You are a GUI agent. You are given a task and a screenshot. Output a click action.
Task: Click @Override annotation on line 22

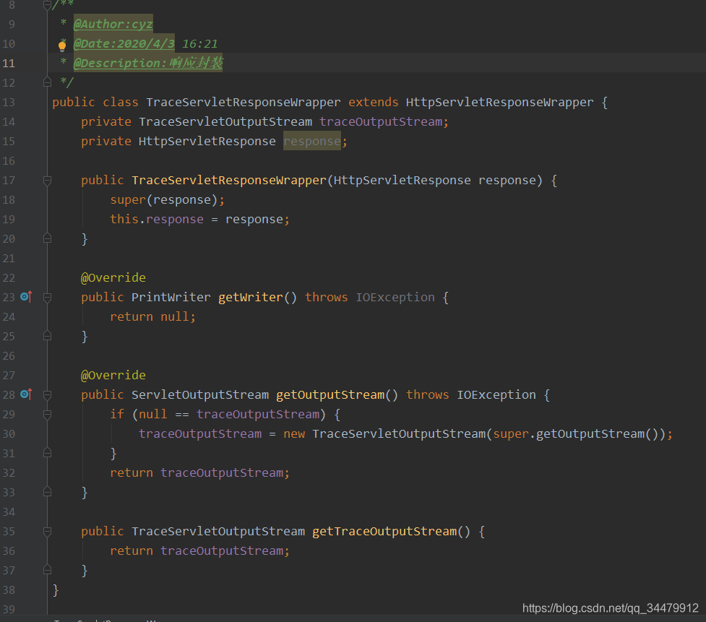click(x=113, y=277)
